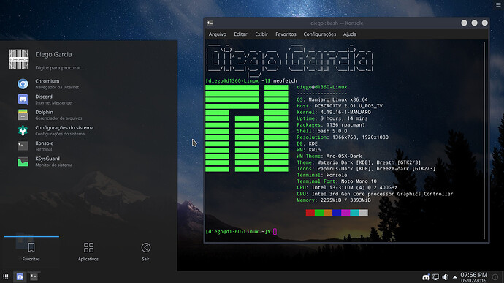This screenshot has width=504, height=283.
Task: Focus the 'Digite para procurar...' search field
Action: 60,67
